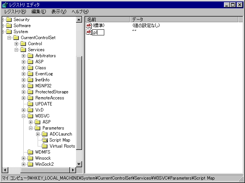Click the Security folder icon
The width and height of the screenshot is (245, 183).
click(x=9, y=20)
